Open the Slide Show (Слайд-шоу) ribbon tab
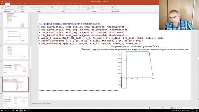This screenshot has width=199, height=112. click(x=39, y=4)
